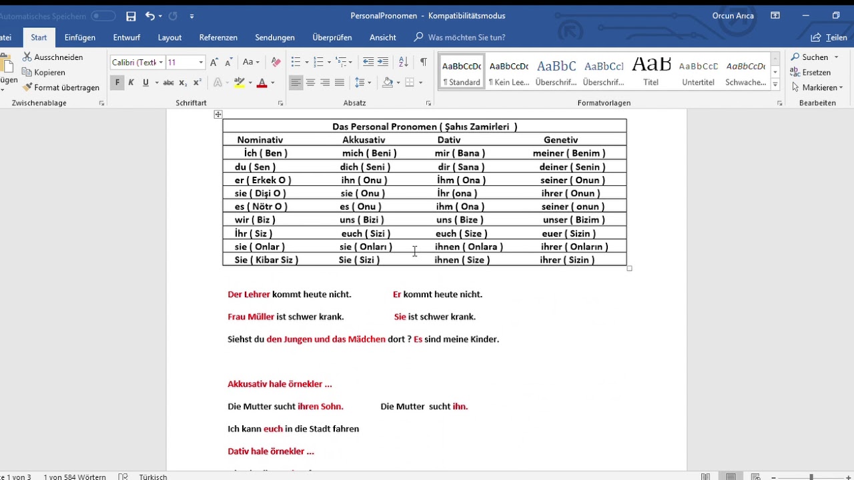Screen dimensions: 854x480
Task: Activate Format übertragen paintbrush
Action: [61, 87]
